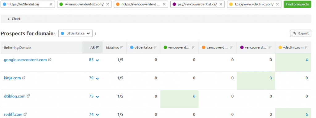Edit the tps://www.vdsclinic.com/ URL field
316x118 pixels.
tap(254, 4)
